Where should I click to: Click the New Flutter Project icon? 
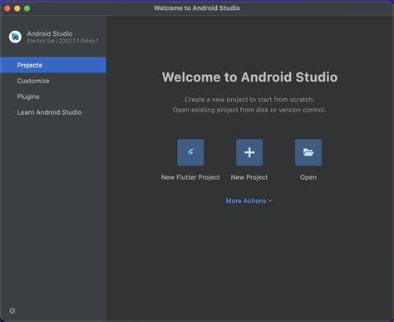190,152
